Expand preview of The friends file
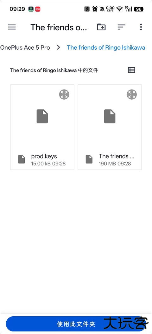Image resolution: width=152 pixels, height=334 pixels. coord(132,94)
